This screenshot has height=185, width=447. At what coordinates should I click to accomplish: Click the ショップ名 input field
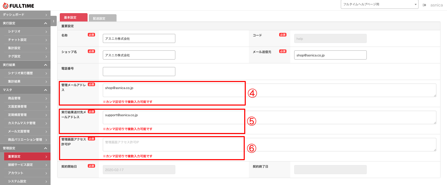[x=139, y=55]
